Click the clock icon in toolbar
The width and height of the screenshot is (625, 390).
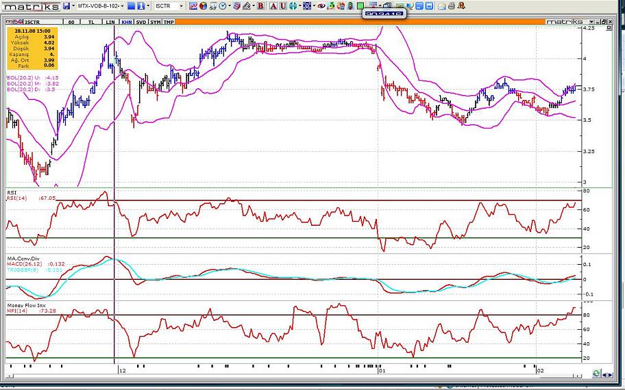pyautogui.click(x=223, y=5)
